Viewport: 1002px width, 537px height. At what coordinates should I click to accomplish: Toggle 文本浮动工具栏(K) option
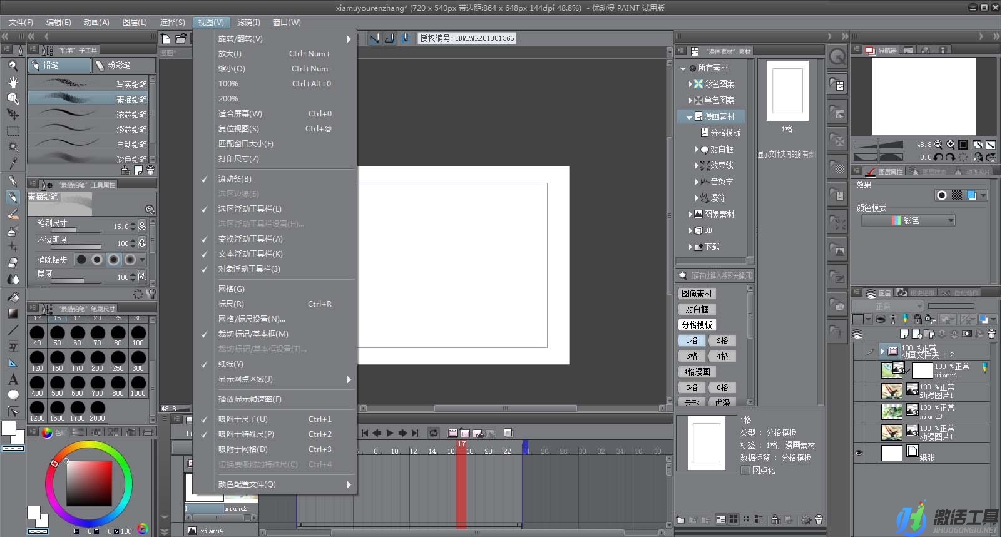[x=275, y=254]
